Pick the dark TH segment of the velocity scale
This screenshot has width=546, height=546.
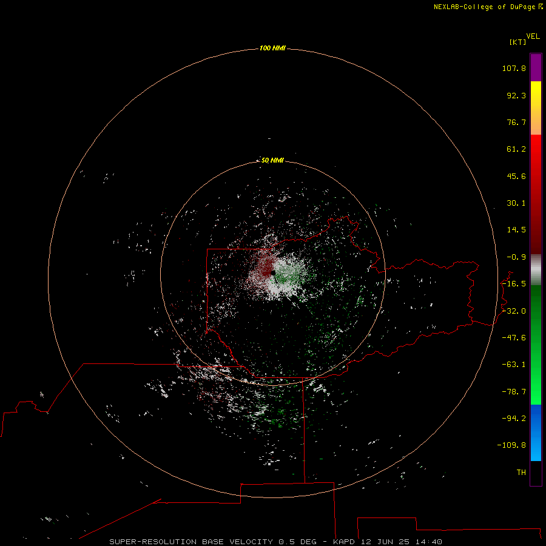[x=536, y=473]
